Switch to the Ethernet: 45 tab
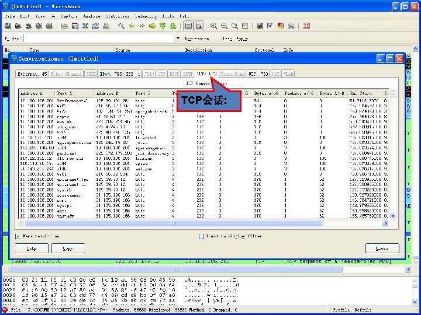Image resolution: width=421 pixels, height=315 pixels. [32, 74]
